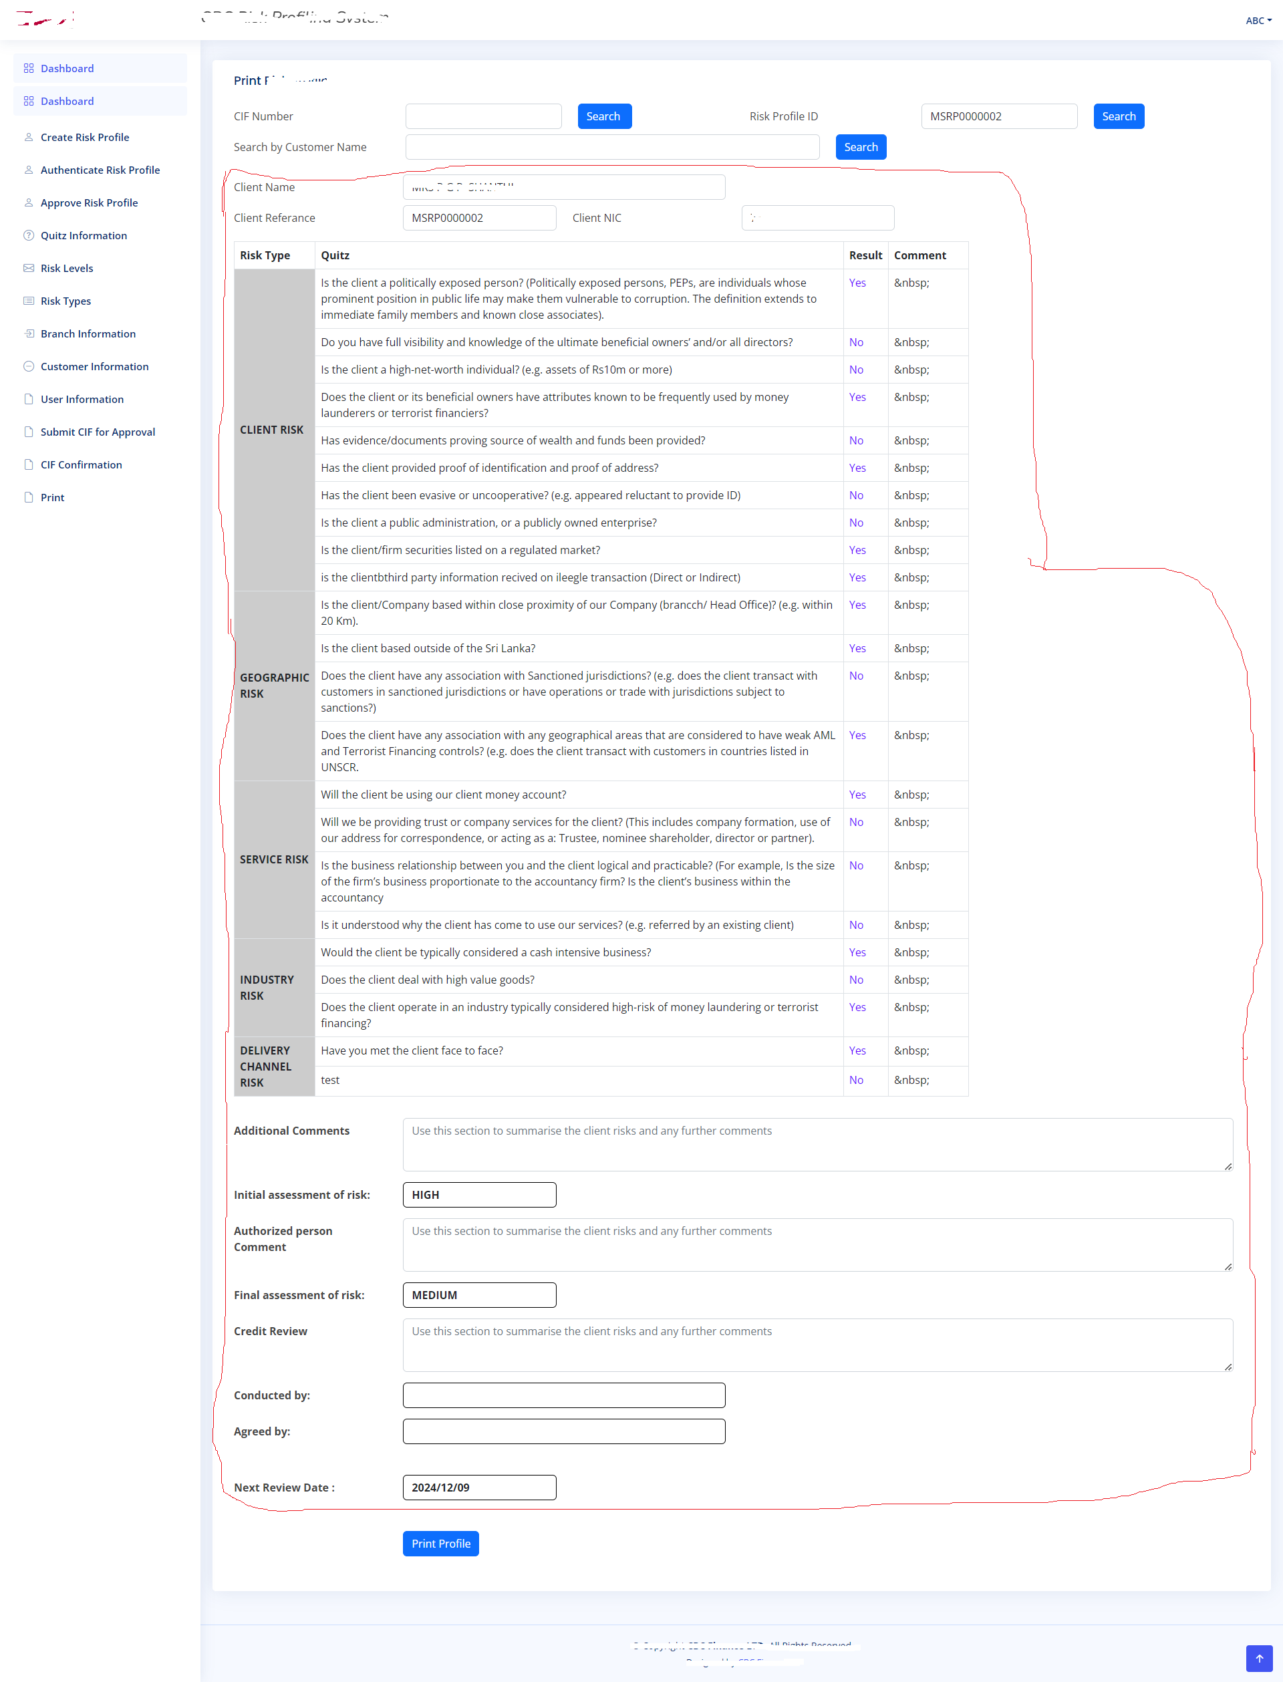
Task: Click Final assessment of risk MEDIUM field
Action: (x=480, y=1295)
